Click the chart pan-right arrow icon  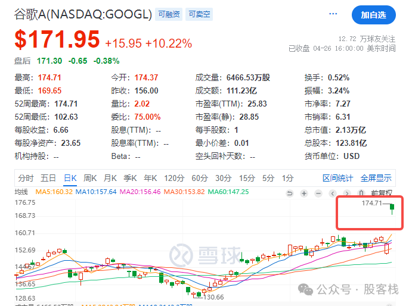347,193
